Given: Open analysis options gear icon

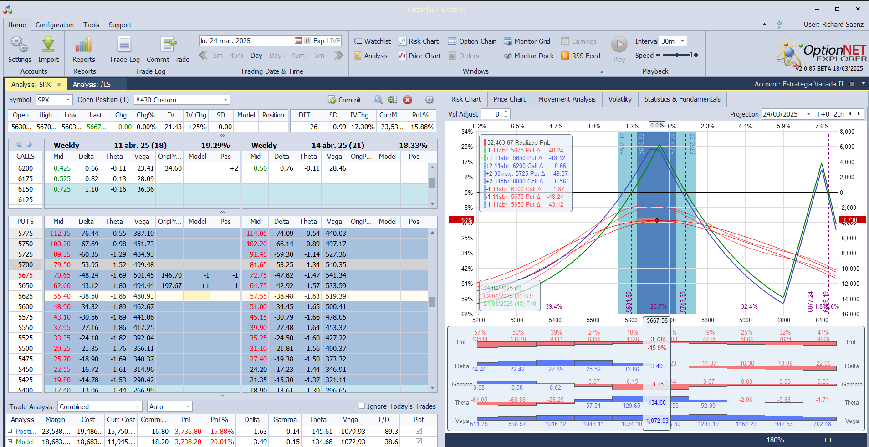Looking at the screenshot, I should coord(429,100).
